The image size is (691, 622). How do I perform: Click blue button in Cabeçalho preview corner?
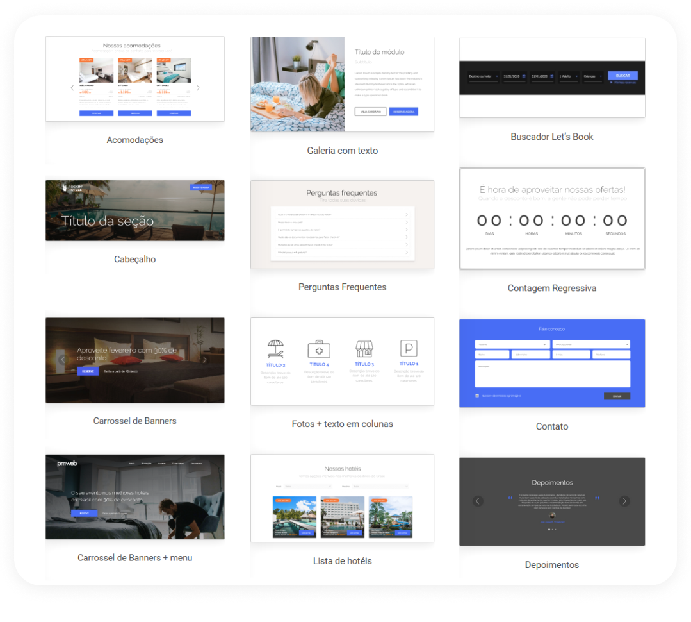[x=201, y=187]
